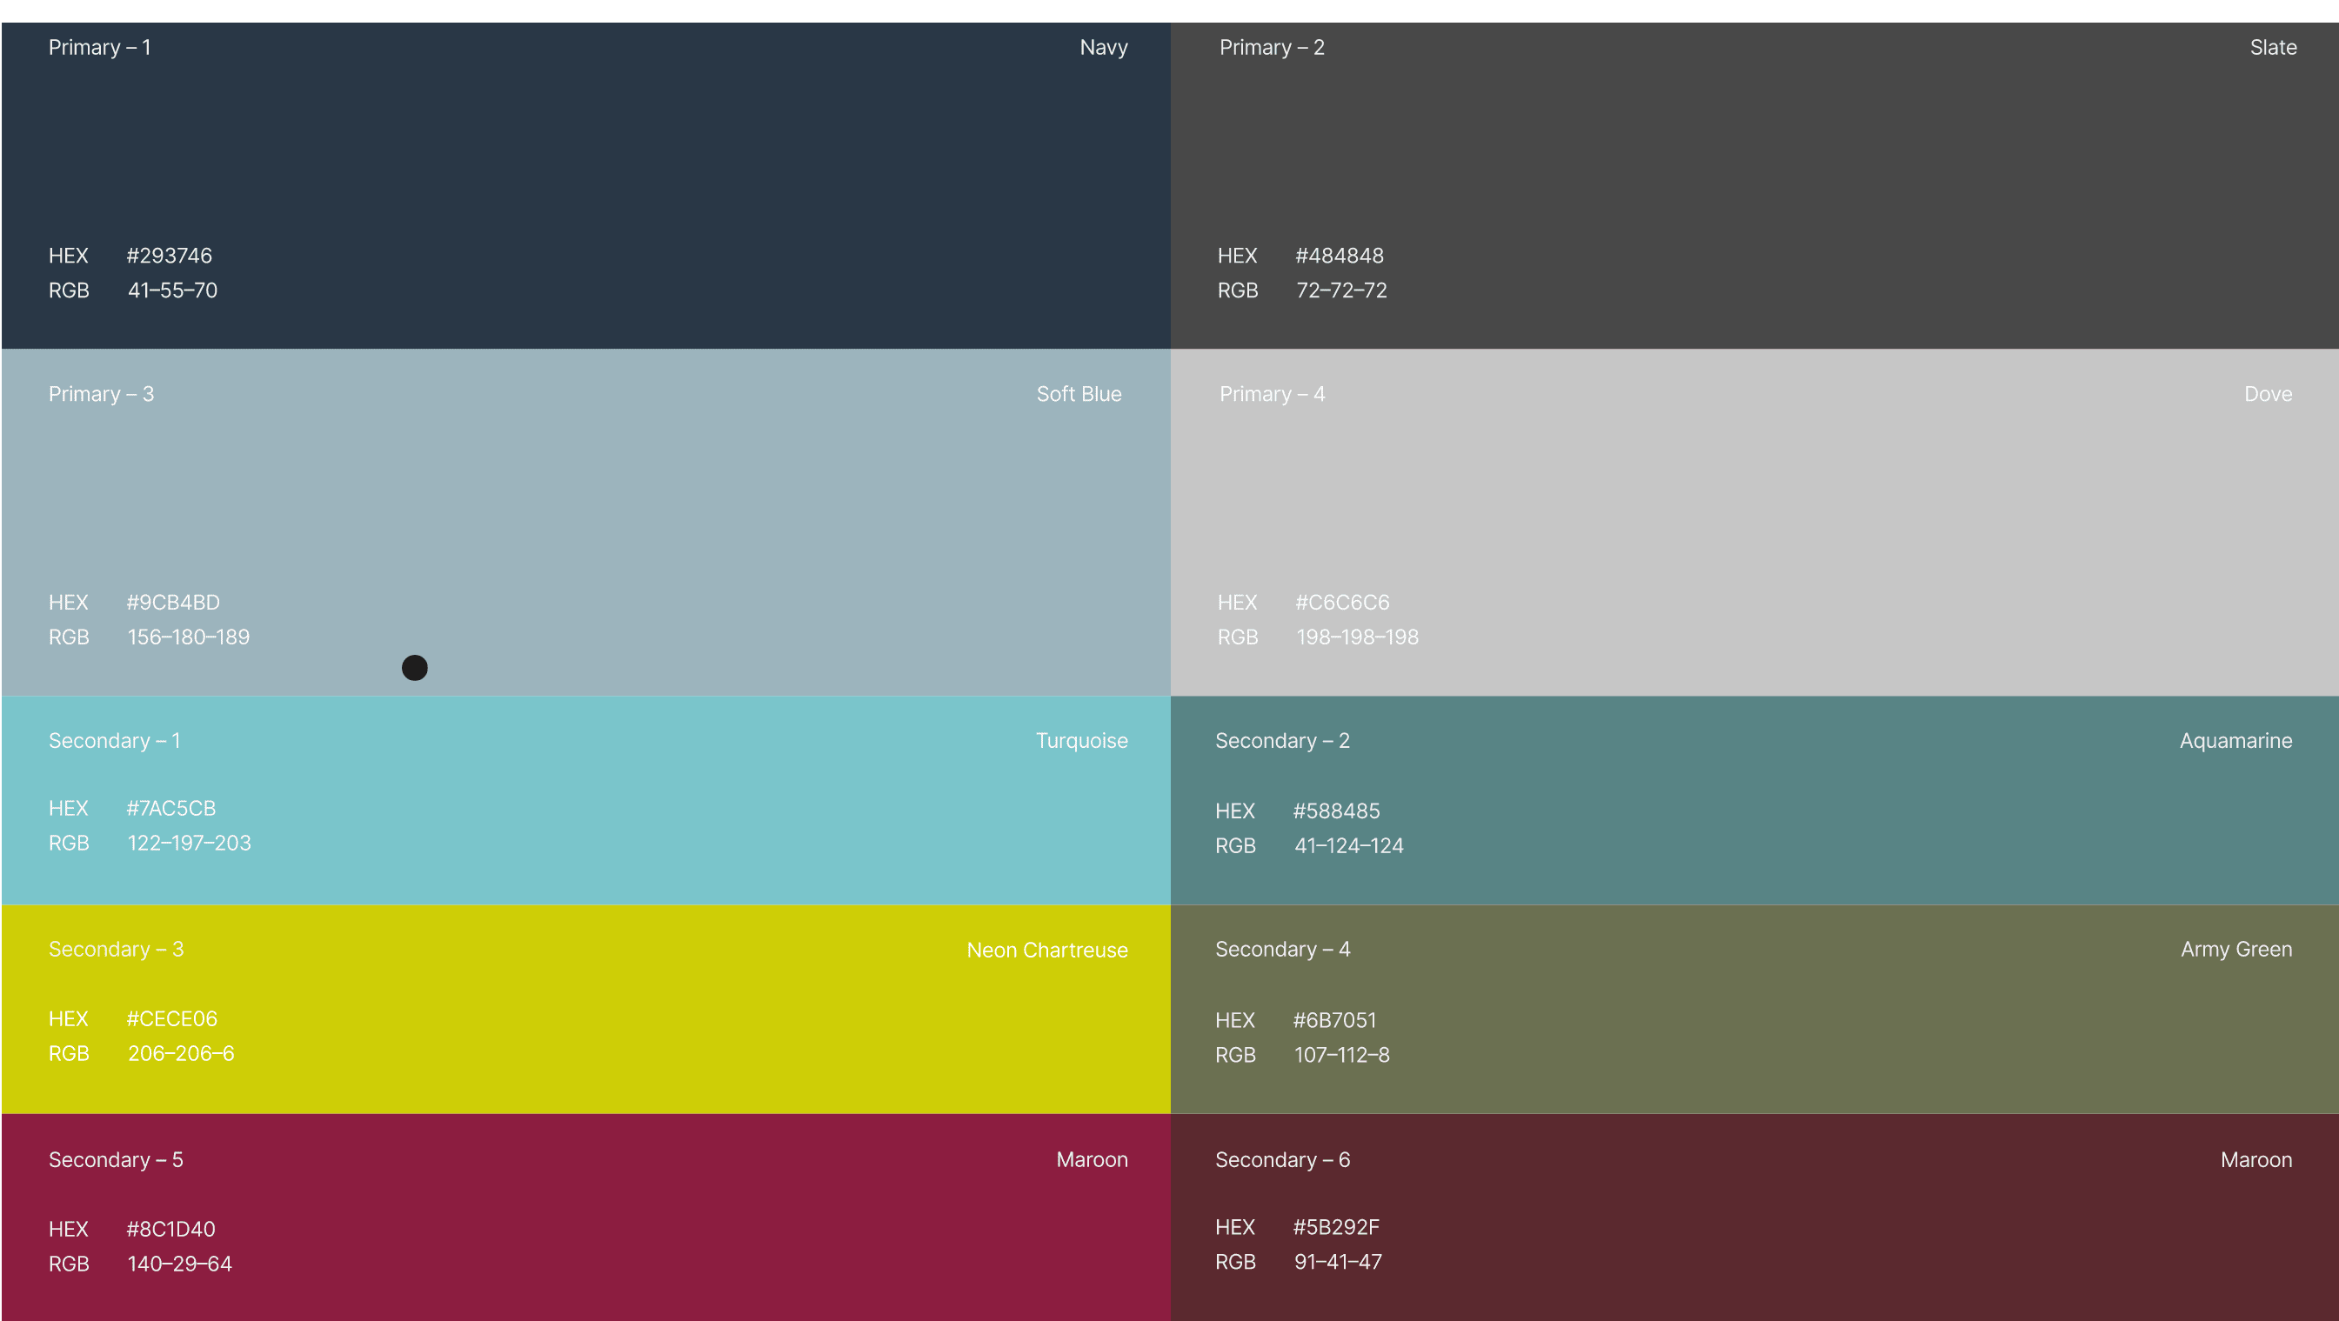This screenshot has width=2339, height=1321.
Task: Click the Primary – 1 label
Action: (x=100, y=47)
